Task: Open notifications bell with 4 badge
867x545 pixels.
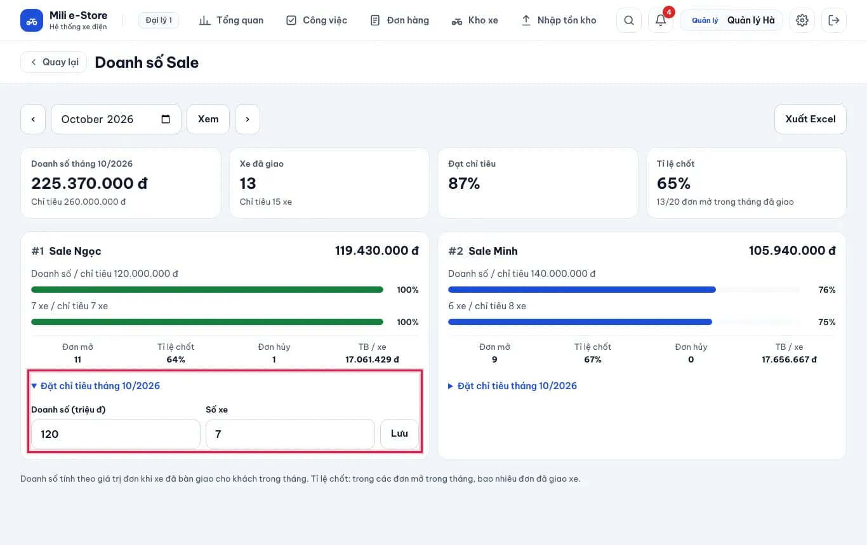Action: [661, 20]
